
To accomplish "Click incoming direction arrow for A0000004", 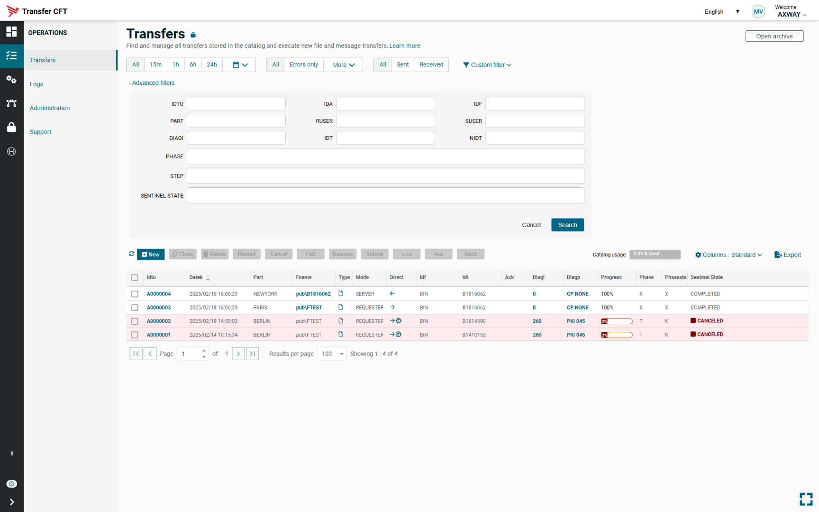I will [x=392, y=293].
